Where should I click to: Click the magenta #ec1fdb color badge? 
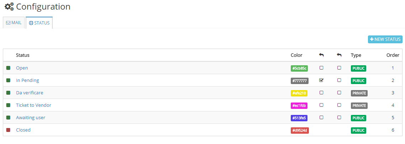[x=299, y=106]
